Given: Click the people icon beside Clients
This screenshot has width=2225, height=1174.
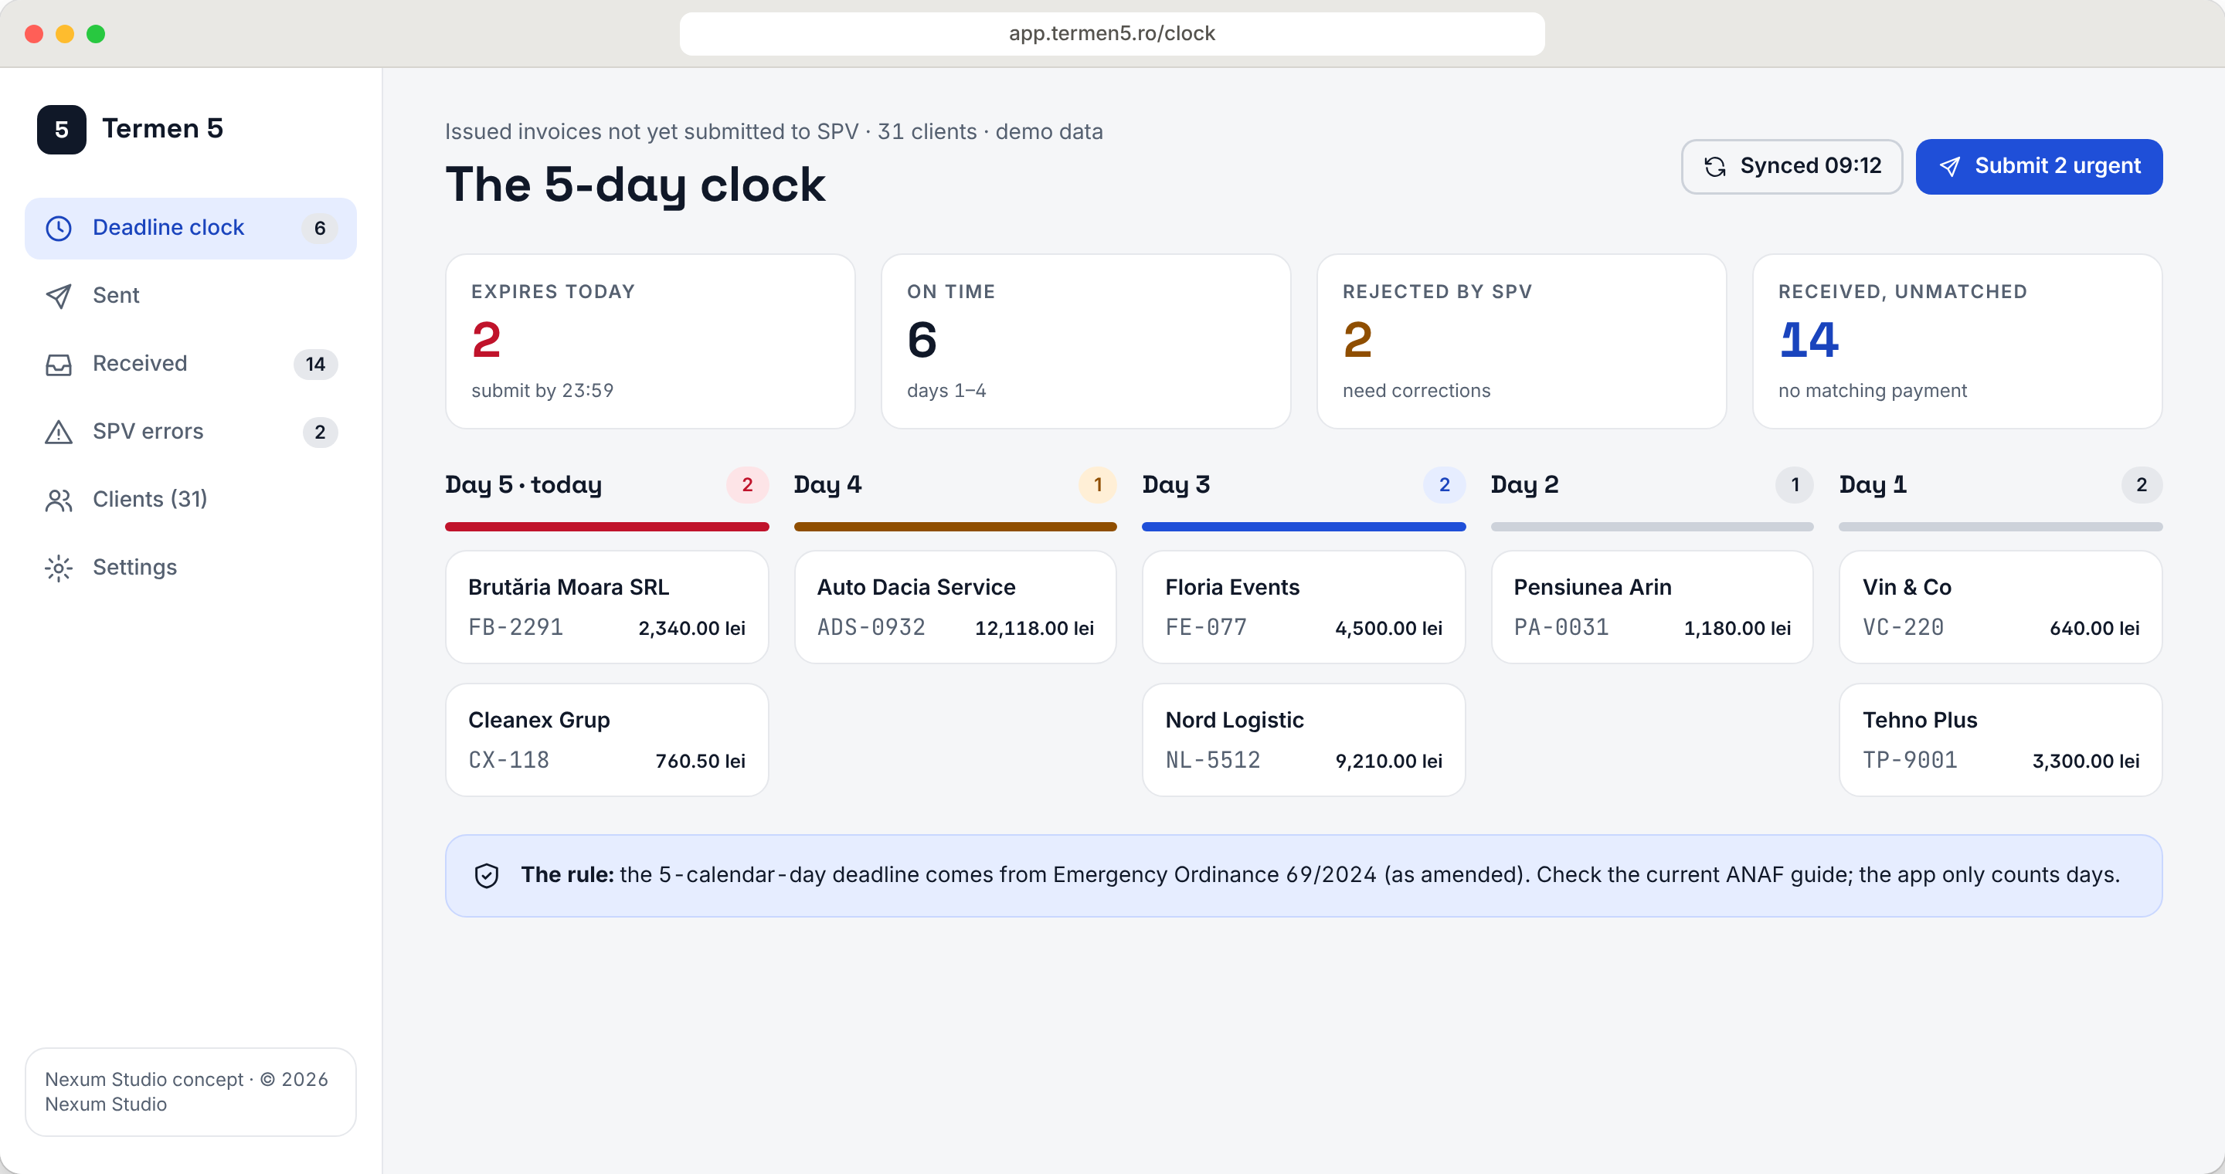Looking at the screenshot, I should click(x=59, y=500).
